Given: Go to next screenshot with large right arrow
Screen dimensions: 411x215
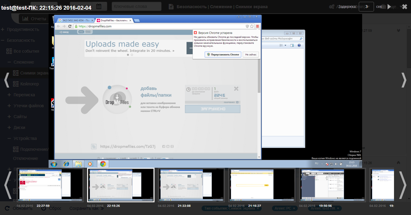Looking at the screenshot, I should point(404,80).
